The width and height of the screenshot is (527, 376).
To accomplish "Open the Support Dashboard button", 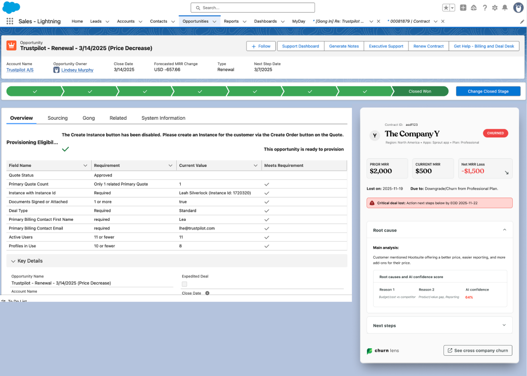I will (x=301, y=46).
